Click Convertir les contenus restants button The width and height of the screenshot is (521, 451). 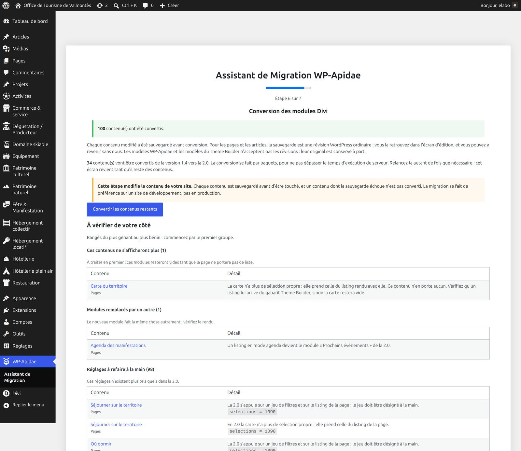(x=125, y=209)
